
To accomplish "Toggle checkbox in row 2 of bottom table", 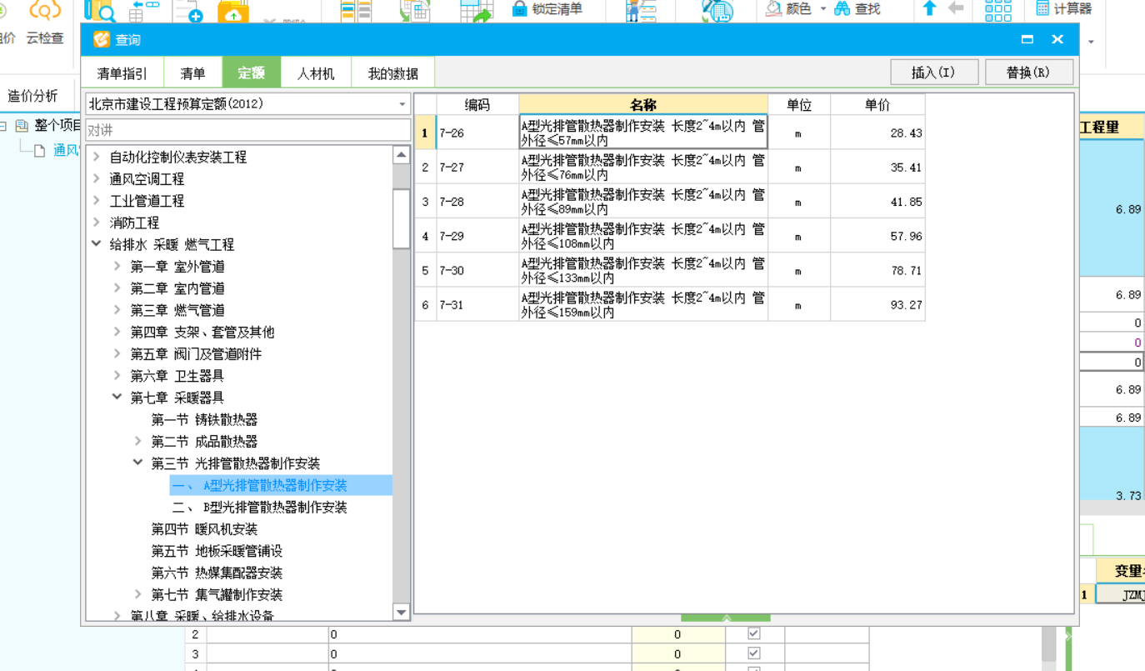I will [x=754, y=633].
